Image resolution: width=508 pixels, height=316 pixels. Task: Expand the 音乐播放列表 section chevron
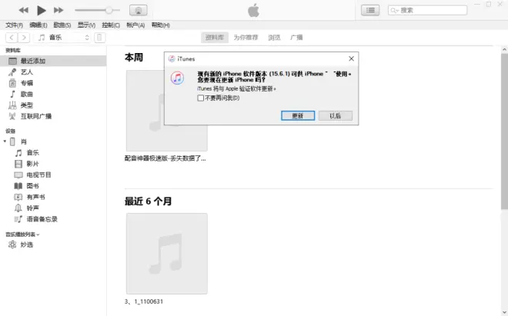click(38, 235)
